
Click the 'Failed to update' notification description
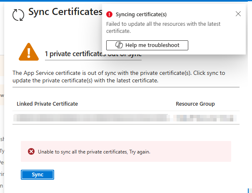(163, 27)
